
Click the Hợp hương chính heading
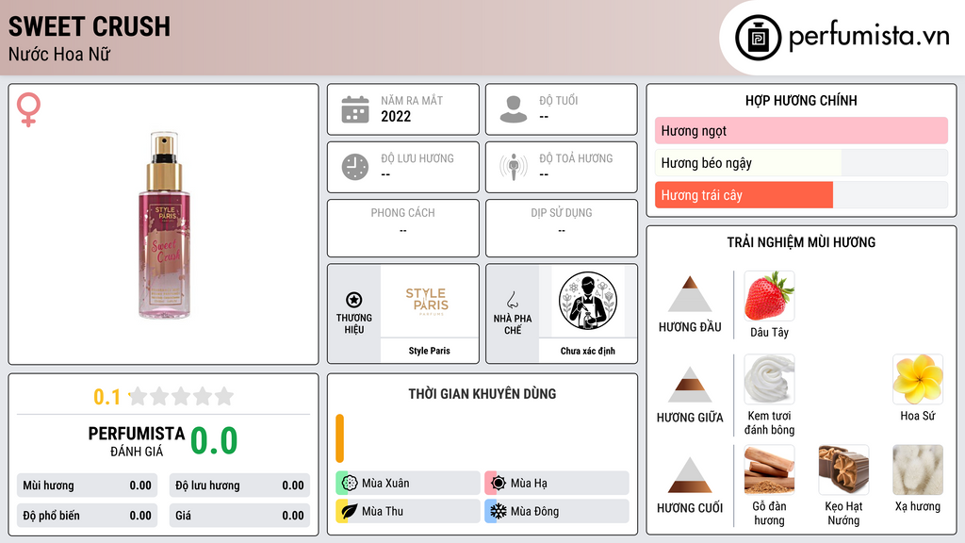(x=801, y=100)
